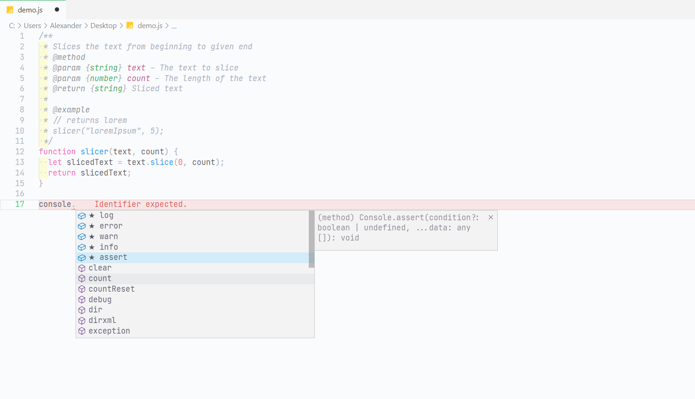695x399 pixels.
Task: Click the error method icon in the suggestion list
Action: click(x=82, y=226)
